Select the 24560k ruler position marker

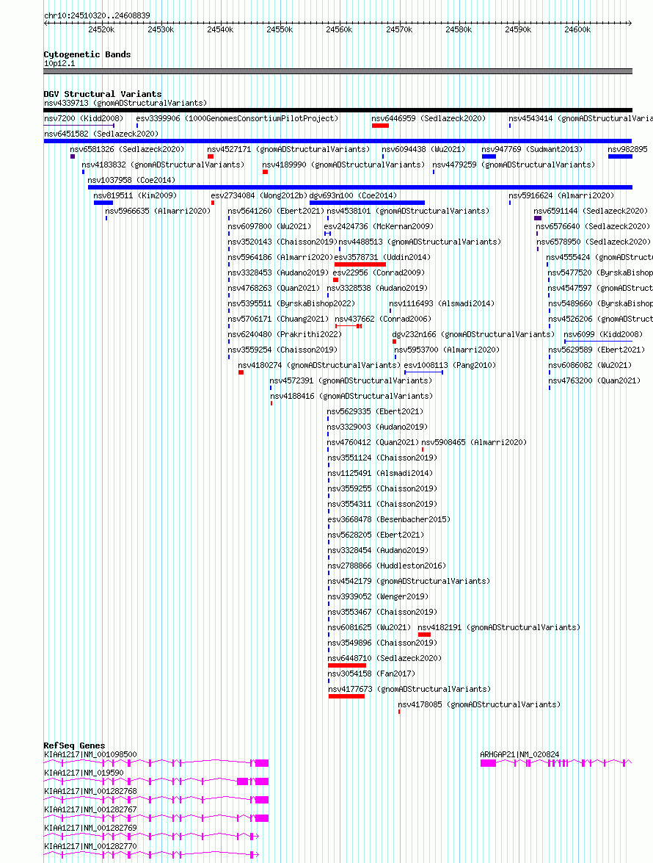[338, 29]
